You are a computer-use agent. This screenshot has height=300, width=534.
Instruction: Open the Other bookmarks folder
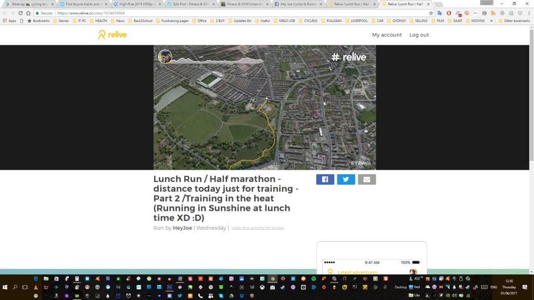pos(513,21)
